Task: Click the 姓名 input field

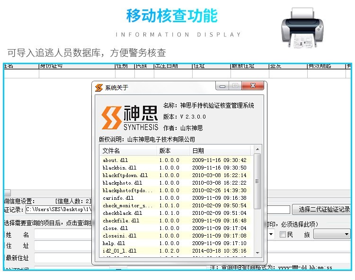Action: (x=63, y=234)
